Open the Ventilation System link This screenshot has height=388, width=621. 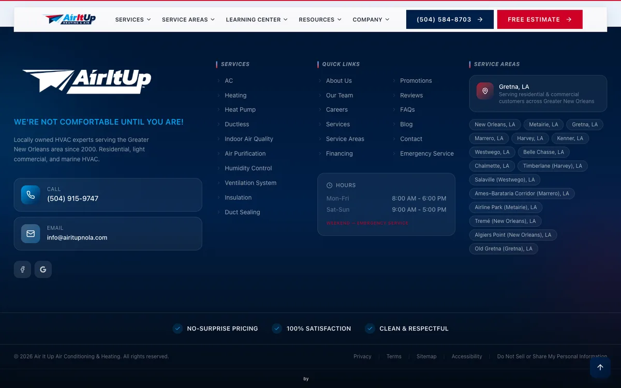(250, 183)
